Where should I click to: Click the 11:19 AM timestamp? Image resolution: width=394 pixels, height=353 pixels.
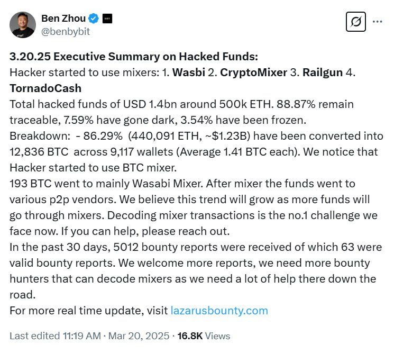click(x=82, y=336)
